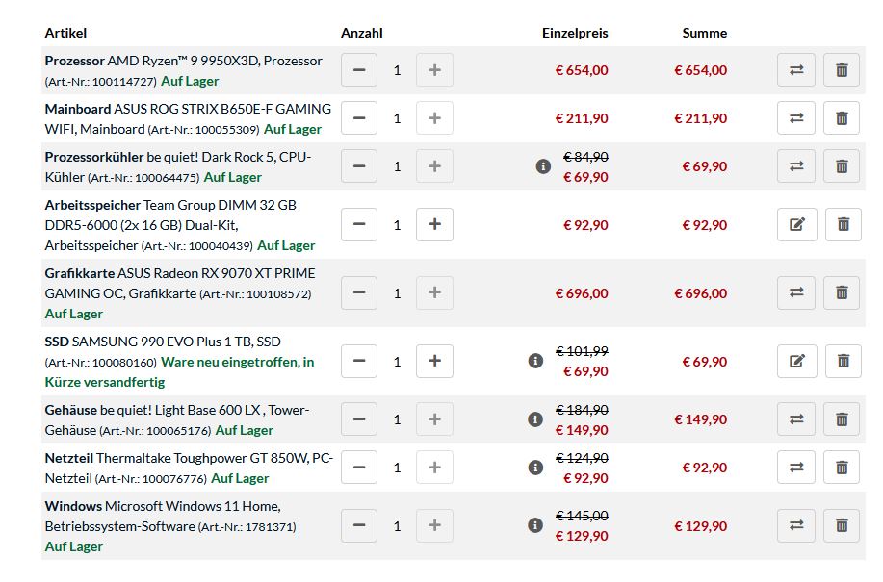The image size is (883, 582).
Task: Decrease quantity of Samsung 990 EVO SSD
Action: coord(359,361)
